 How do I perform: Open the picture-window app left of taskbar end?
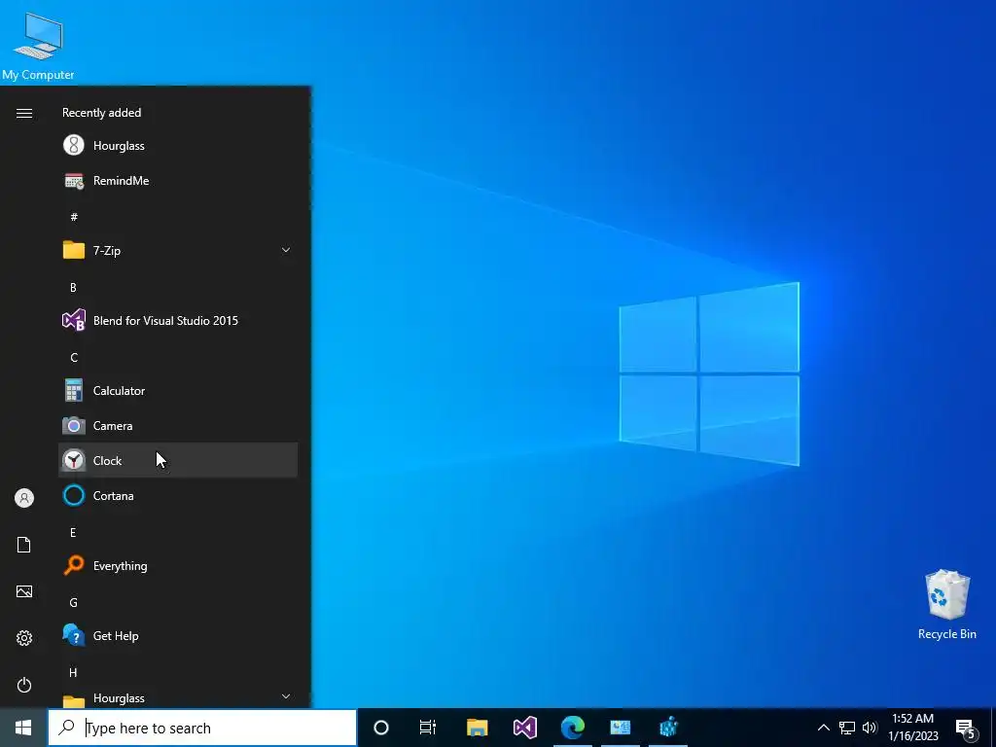pos(621,728)
